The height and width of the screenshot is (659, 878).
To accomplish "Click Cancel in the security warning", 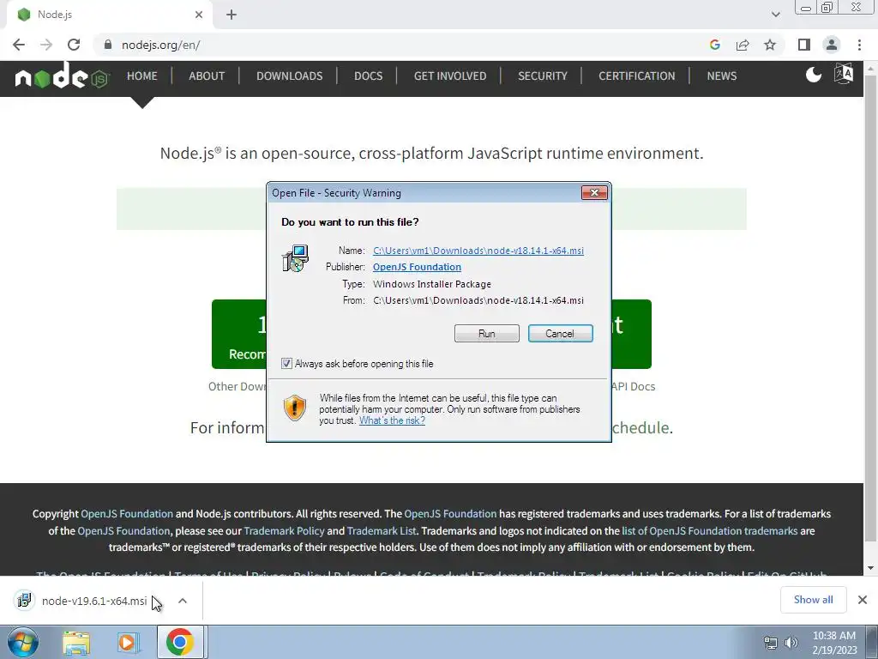I will (560, 334).
